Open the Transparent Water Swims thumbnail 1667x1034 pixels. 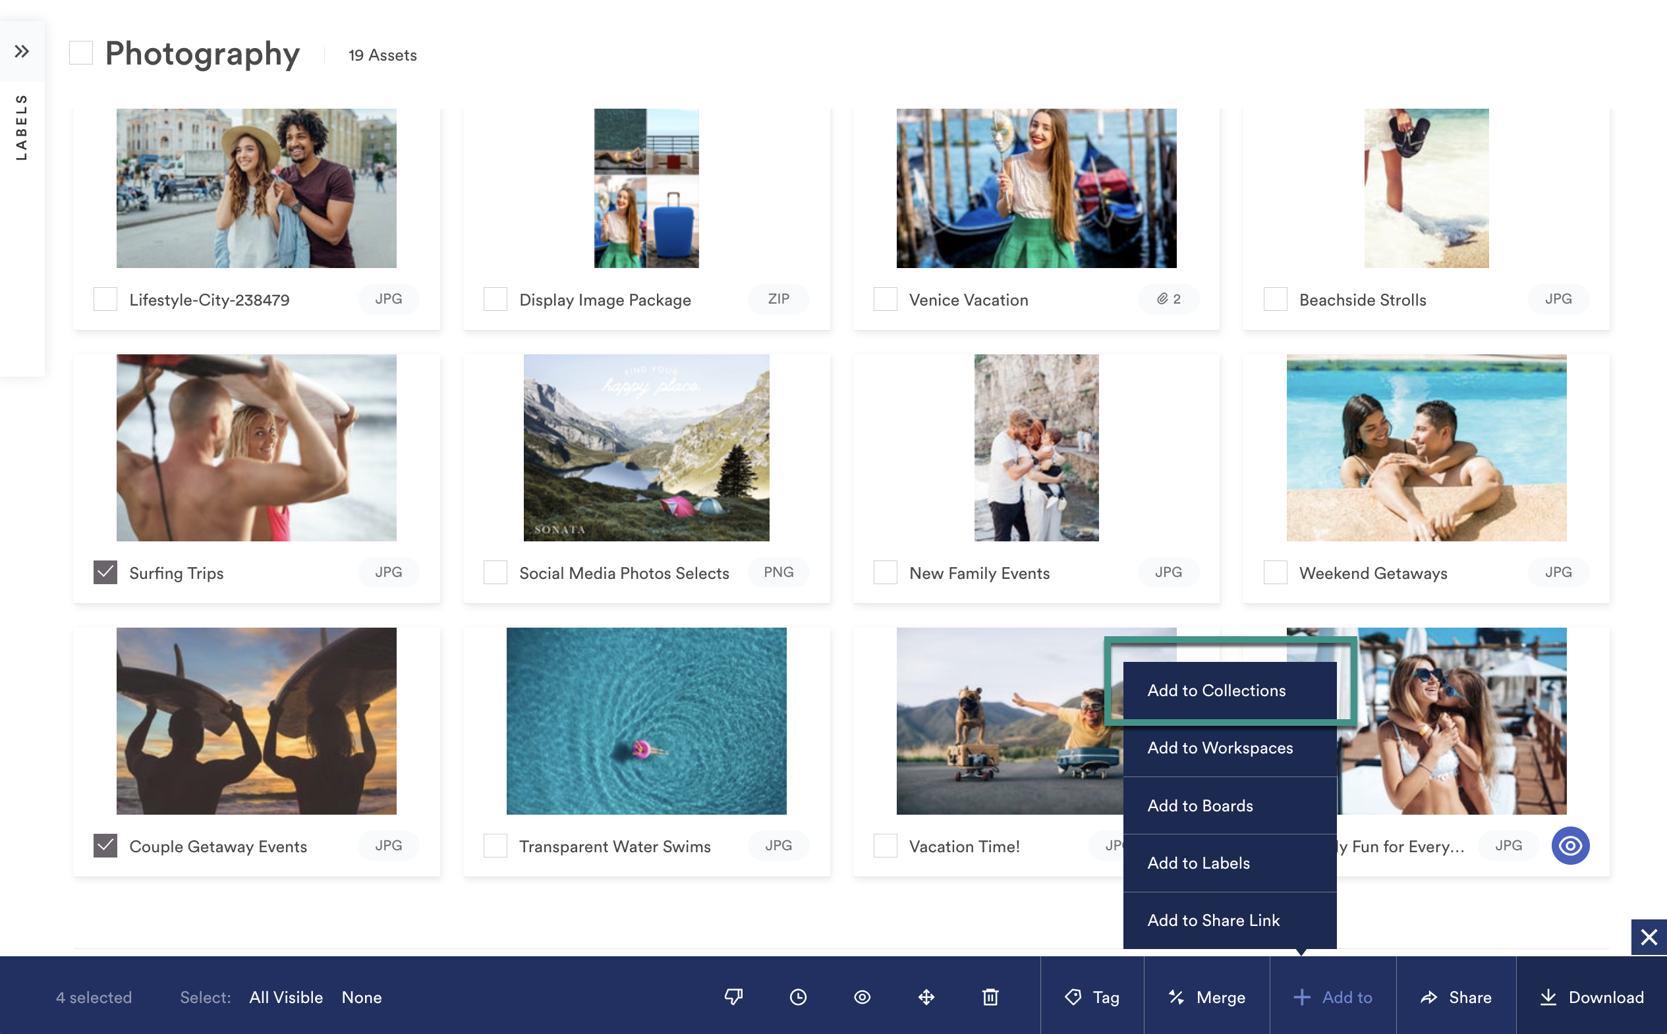click(646, 721)
